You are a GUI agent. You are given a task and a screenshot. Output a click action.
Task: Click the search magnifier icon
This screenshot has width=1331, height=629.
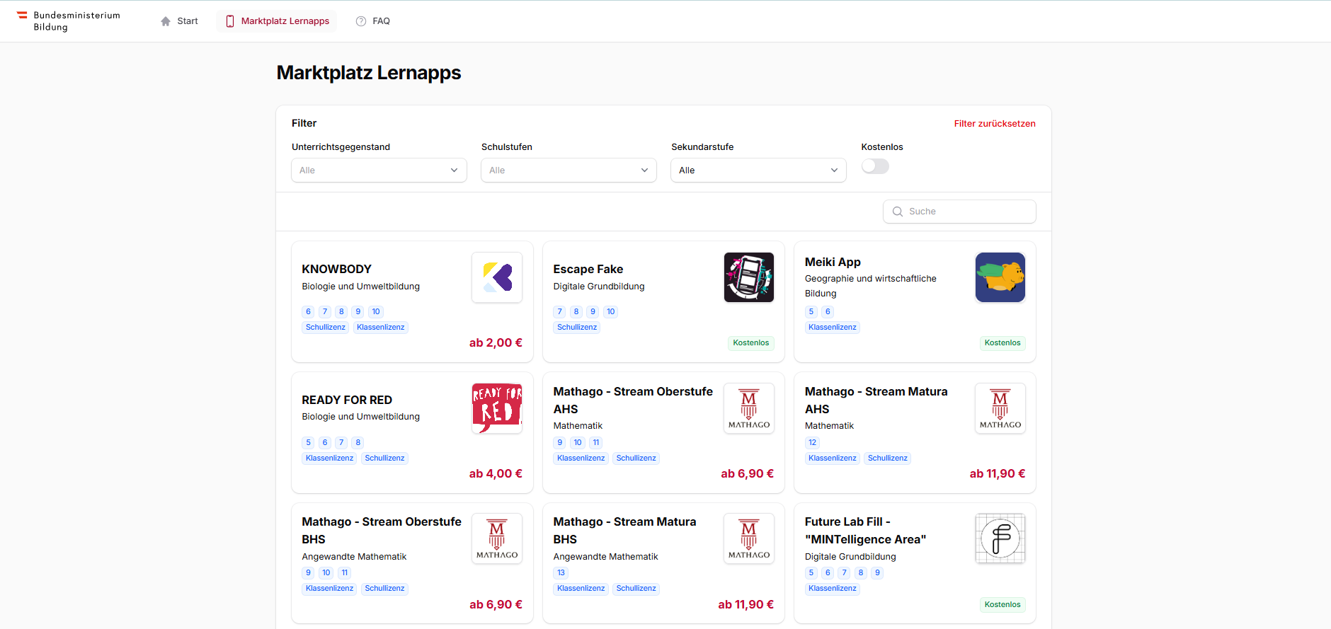click(898, 212)
